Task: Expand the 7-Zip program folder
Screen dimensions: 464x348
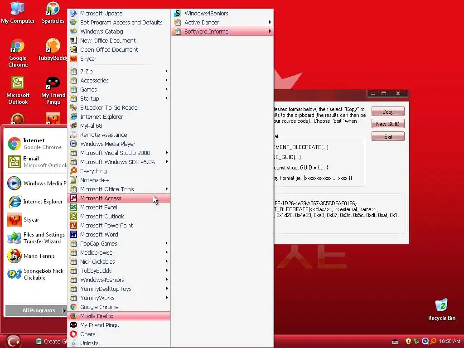Action: [x=119, y=71]
